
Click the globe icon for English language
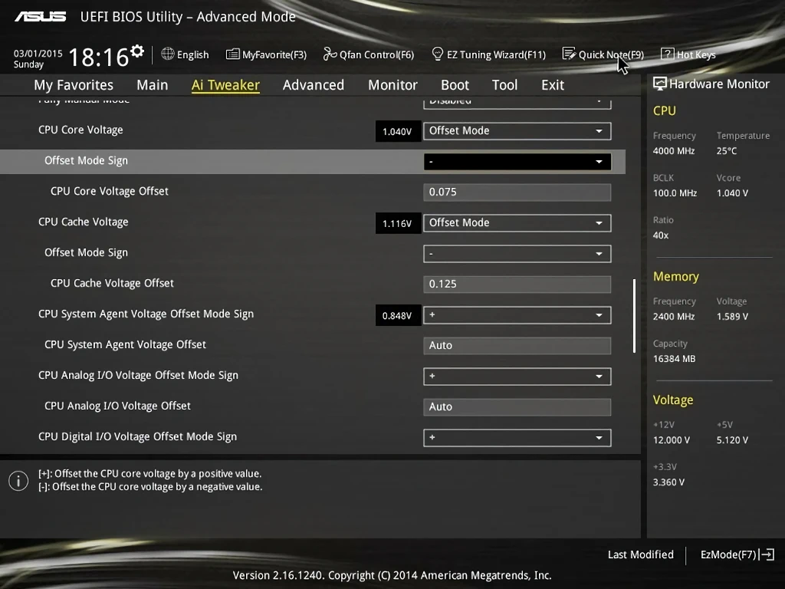pos(168,54)
